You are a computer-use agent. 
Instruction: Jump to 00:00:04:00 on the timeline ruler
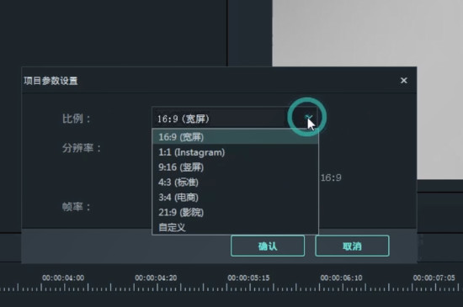[x=63, y=278]
